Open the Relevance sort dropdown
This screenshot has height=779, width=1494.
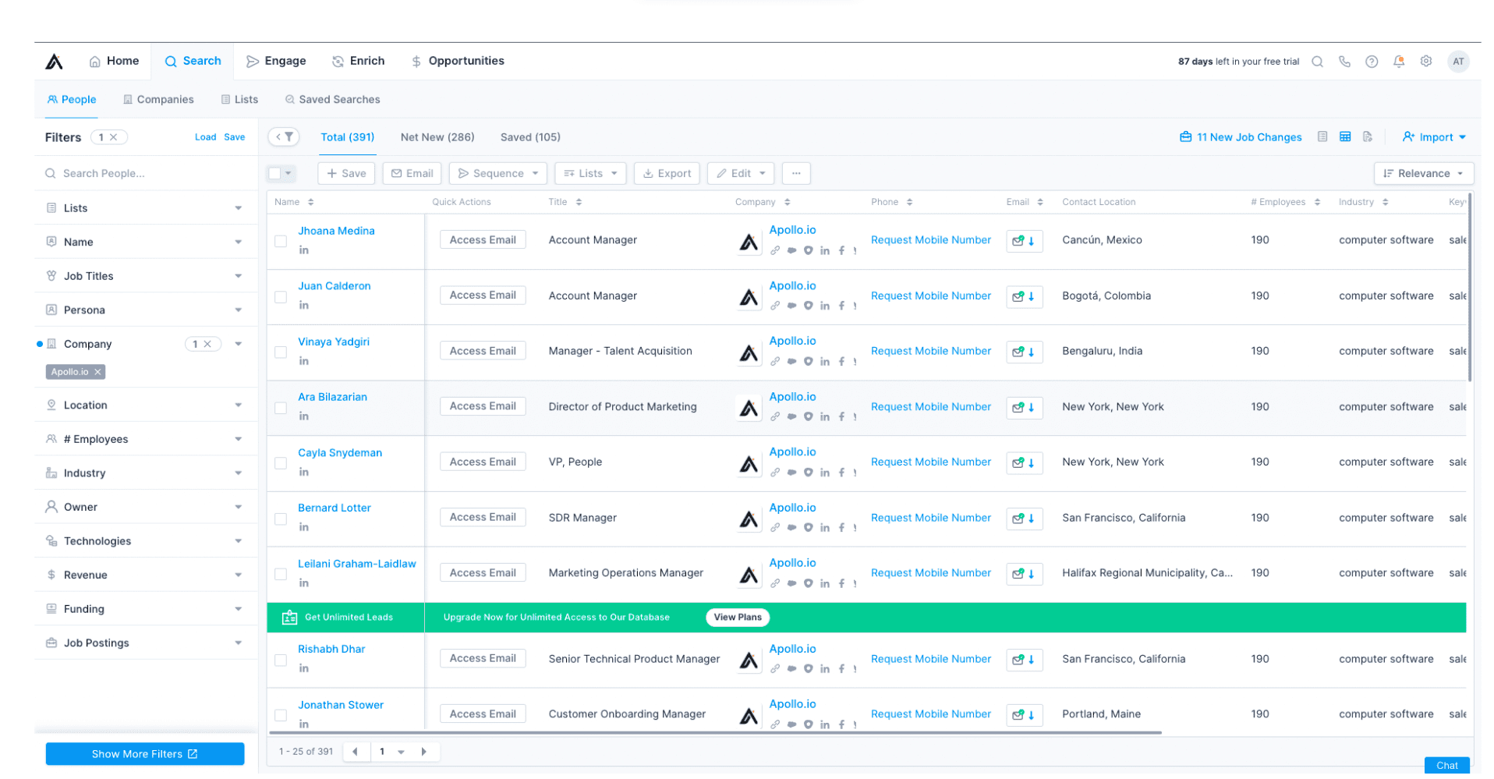(x=1423, y=173)
